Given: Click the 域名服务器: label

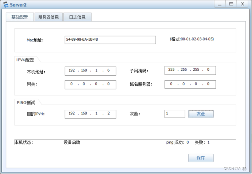Looking at the screenshot, I should [x=141, y=84].
